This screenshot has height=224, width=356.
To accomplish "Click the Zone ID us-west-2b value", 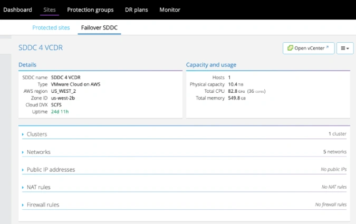I will tap(63, 98).
